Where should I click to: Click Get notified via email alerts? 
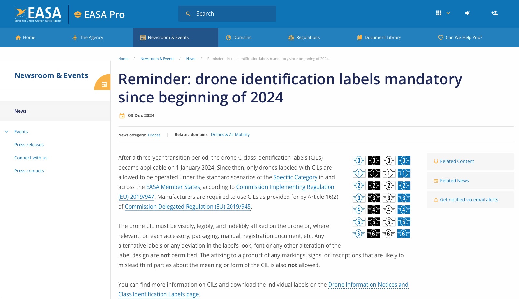click(x=470, y=200)
